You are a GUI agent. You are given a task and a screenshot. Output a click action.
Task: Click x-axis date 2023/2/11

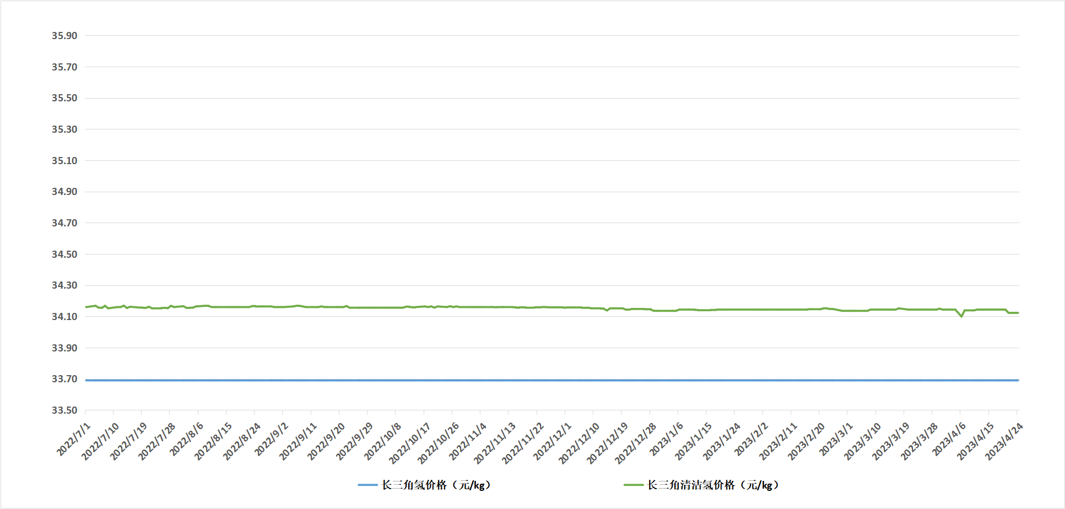778,442
